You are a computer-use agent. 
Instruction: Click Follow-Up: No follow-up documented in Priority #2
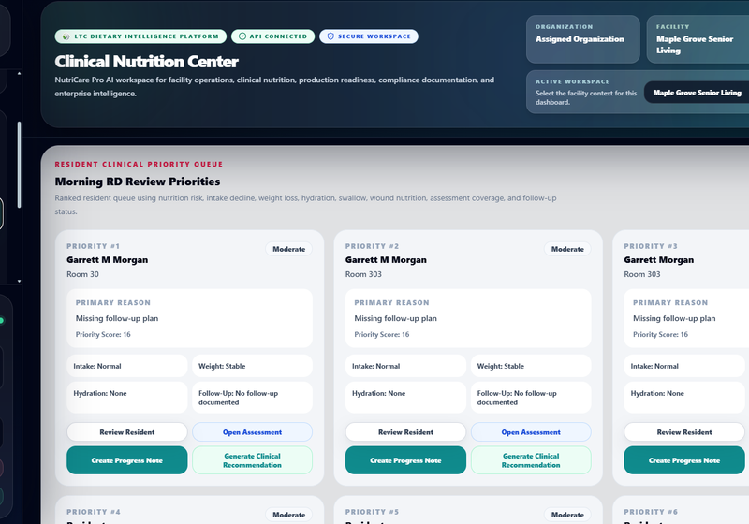(531, 397)
